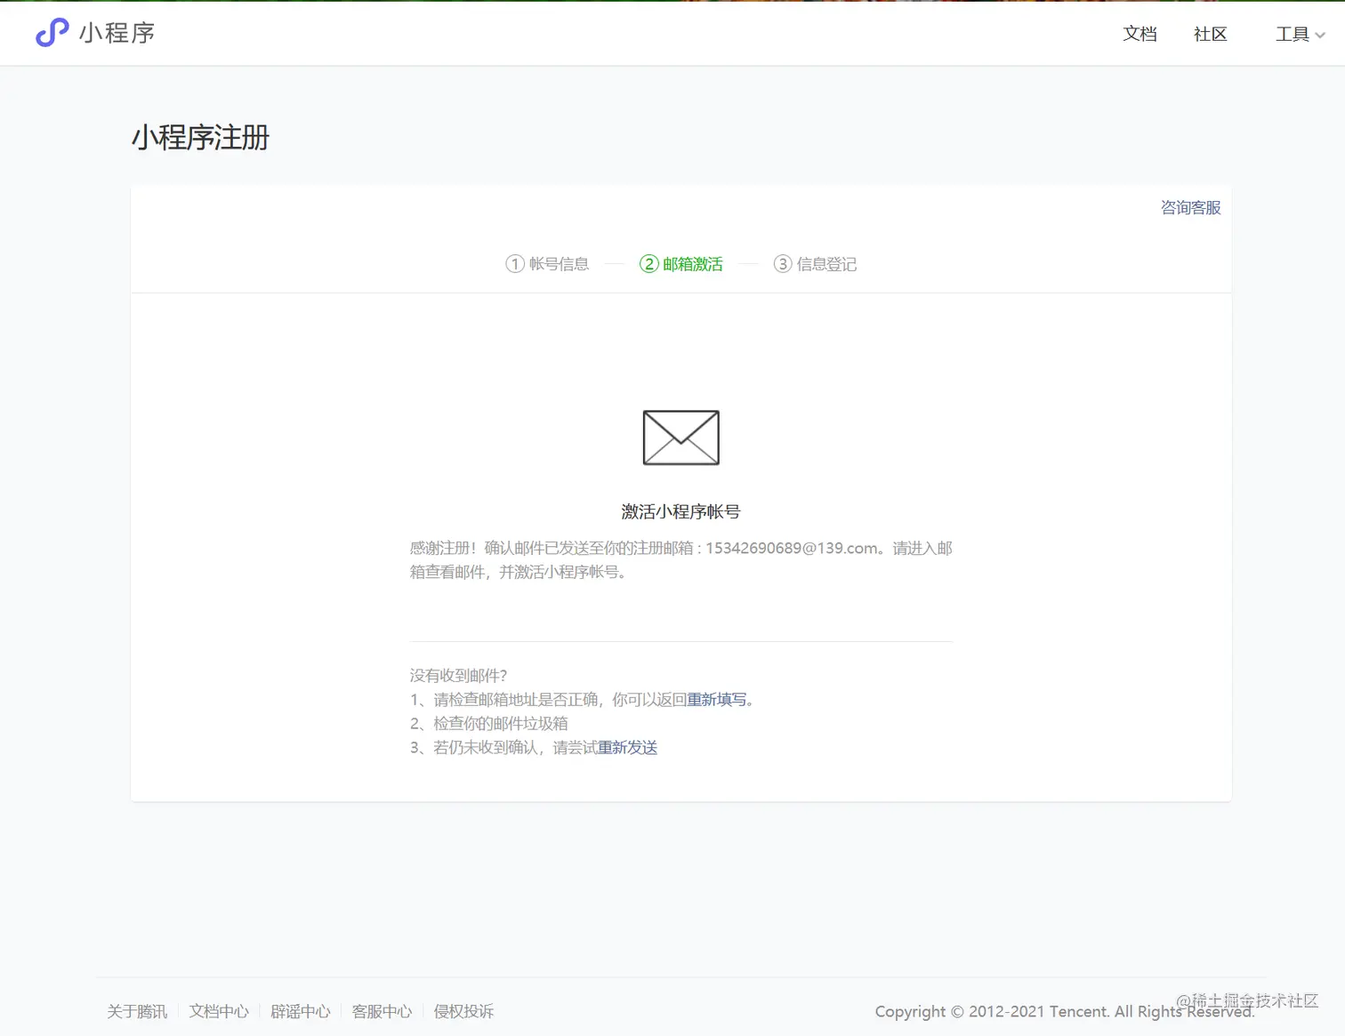
Task: Open the 客服中心 footer link
Action: coord(382,1011)
